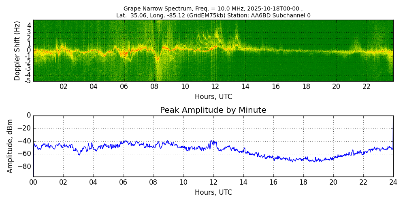This screenshot has width=405, height=202.
Task: Click the 'Doppler Shift (Hz)' axis label
Action: point(17,51)
